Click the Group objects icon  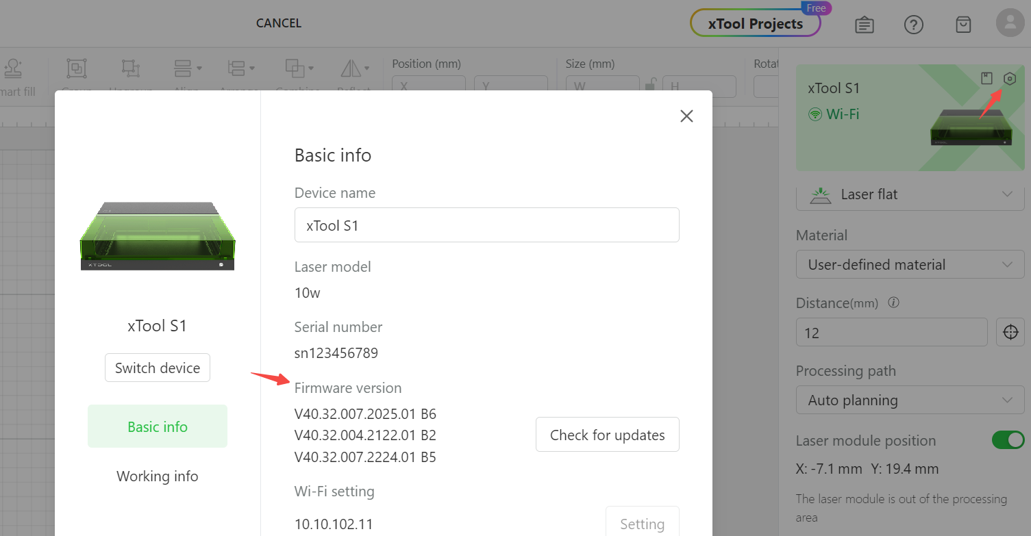click(76, 68)
